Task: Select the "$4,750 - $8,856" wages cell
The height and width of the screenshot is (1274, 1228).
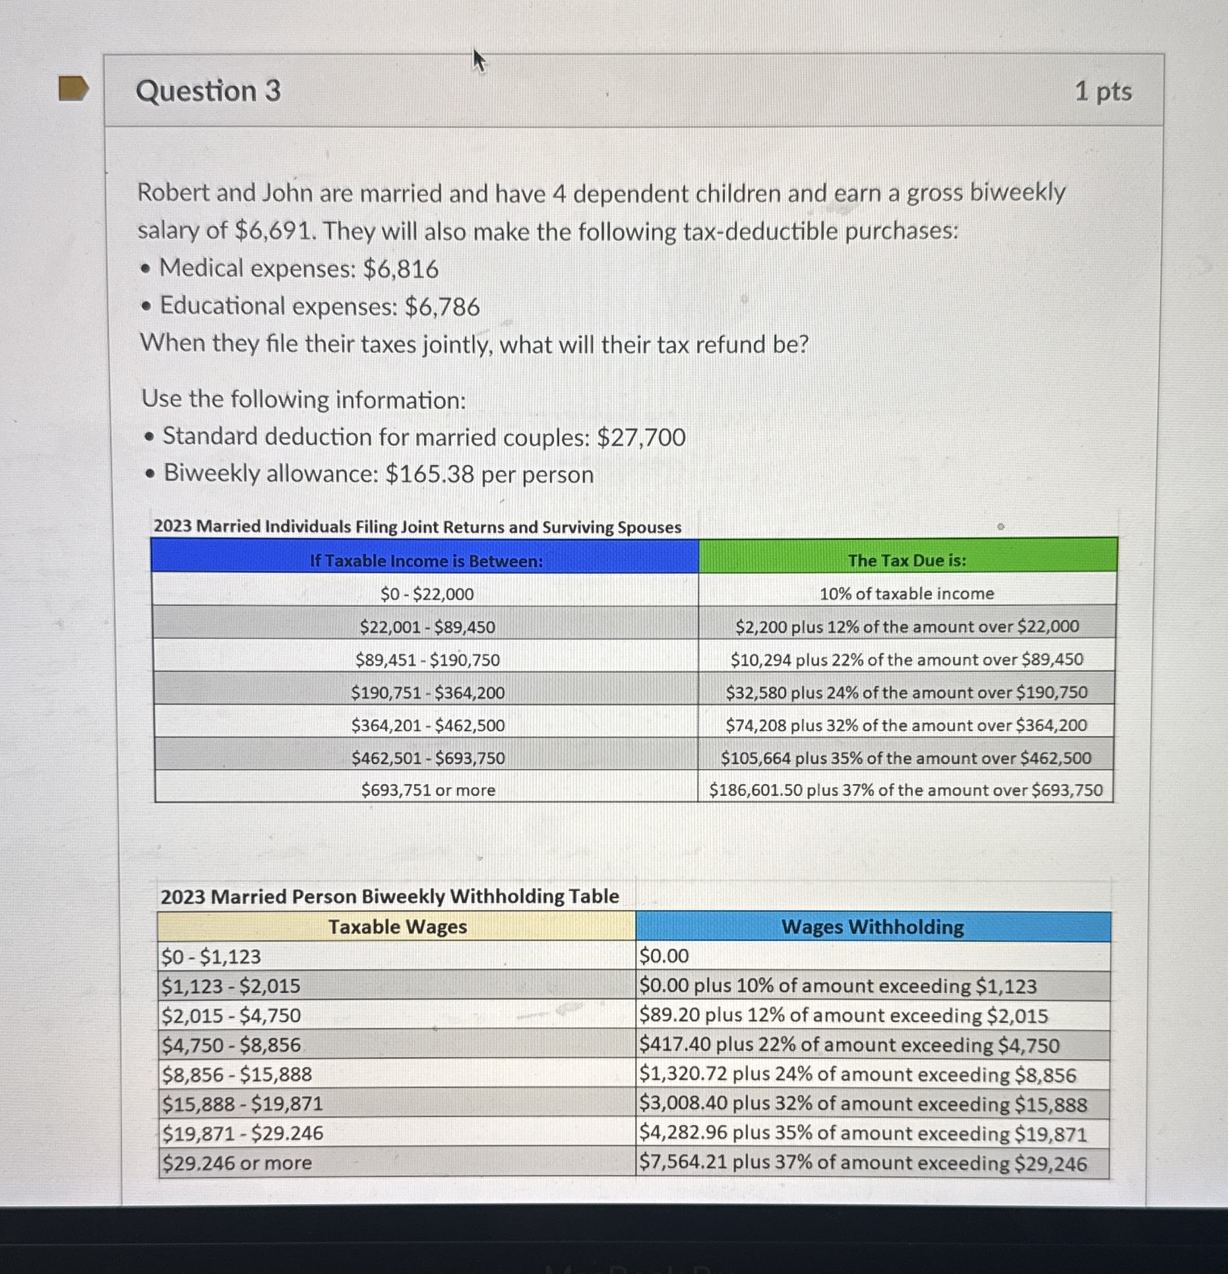Action: click(x=398, y=1045)
